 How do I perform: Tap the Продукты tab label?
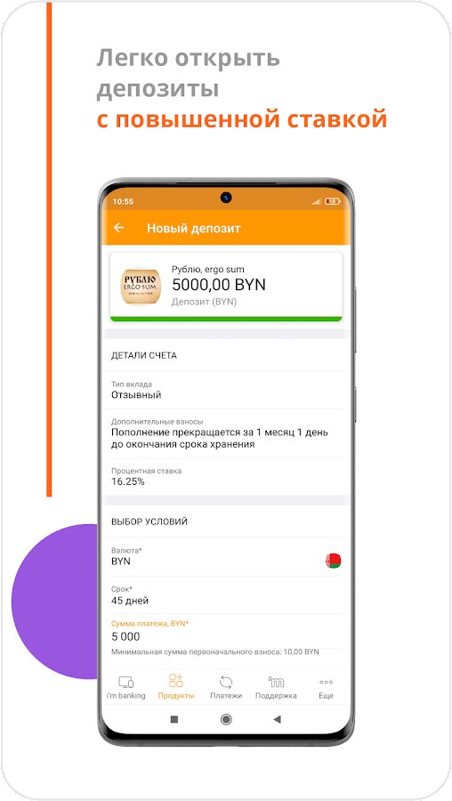tap(176, 696)
